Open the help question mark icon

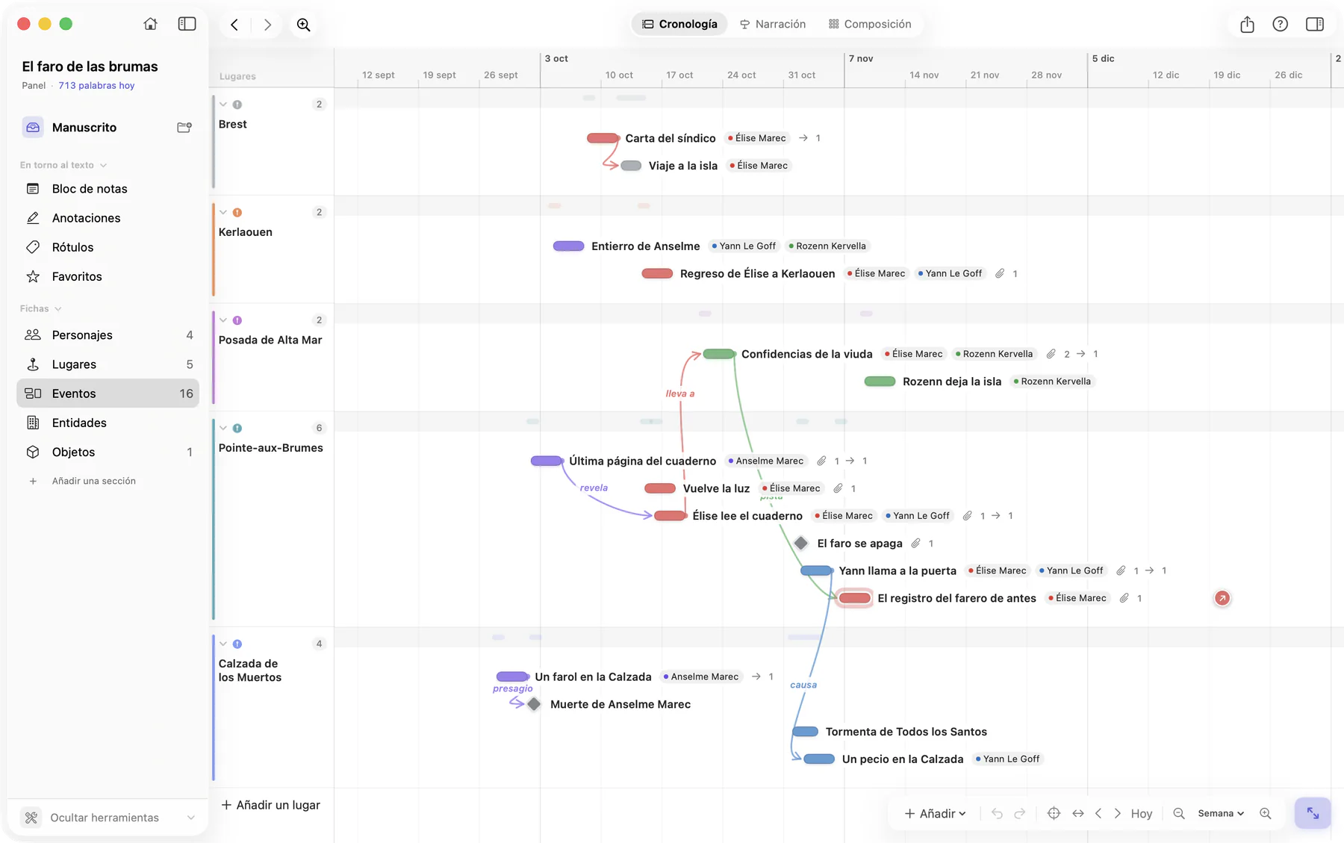click(x=1280, y=24)
